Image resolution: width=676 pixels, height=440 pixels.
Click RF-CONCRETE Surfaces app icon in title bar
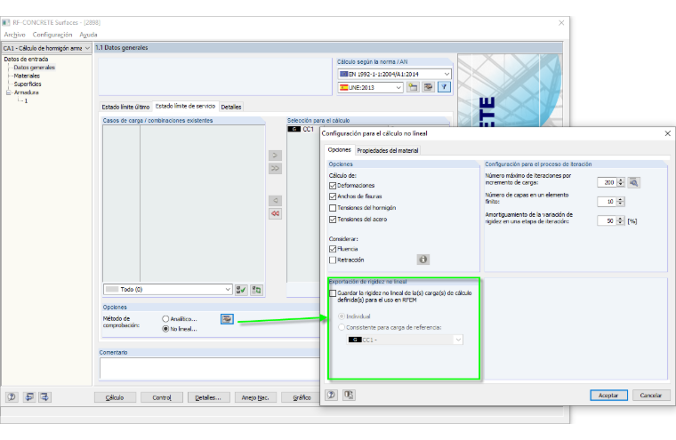tap(6, 22)
